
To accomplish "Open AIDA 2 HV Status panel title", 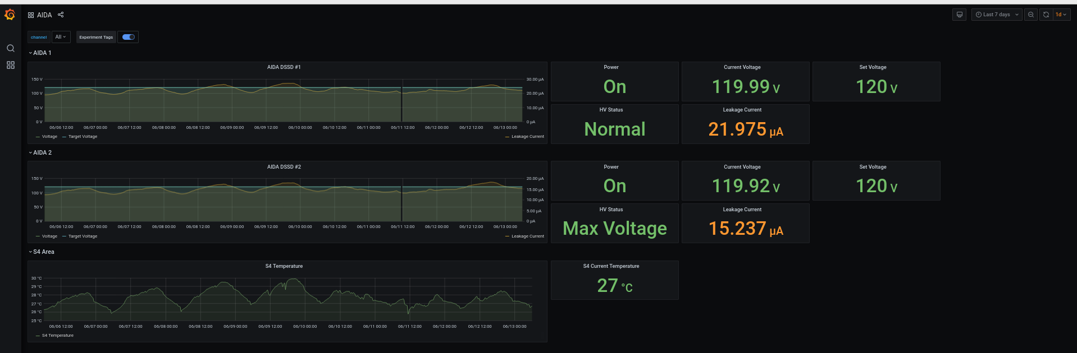I will 611,210.
